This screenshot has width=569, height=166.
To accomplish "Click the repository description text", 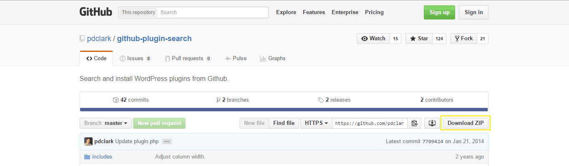I will coord(154,78).
